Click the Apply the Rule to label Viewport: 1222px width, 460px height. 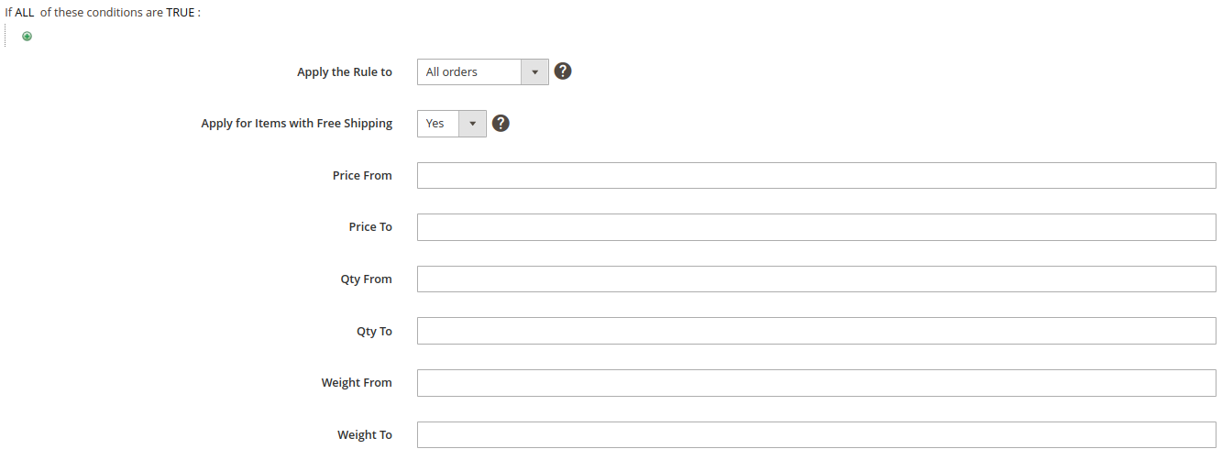point(345,71)
